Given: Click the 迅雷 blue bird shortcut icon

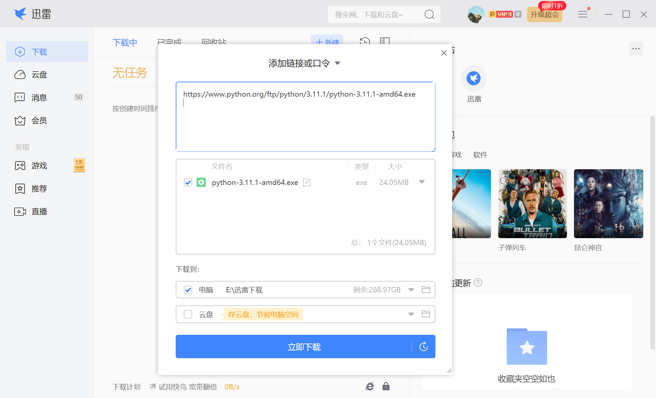Looking at the screenshot, I should (x=474, y=79).
